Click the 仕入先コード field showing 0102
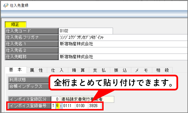The width and height of the screenshot is (188, 113). 86,31
